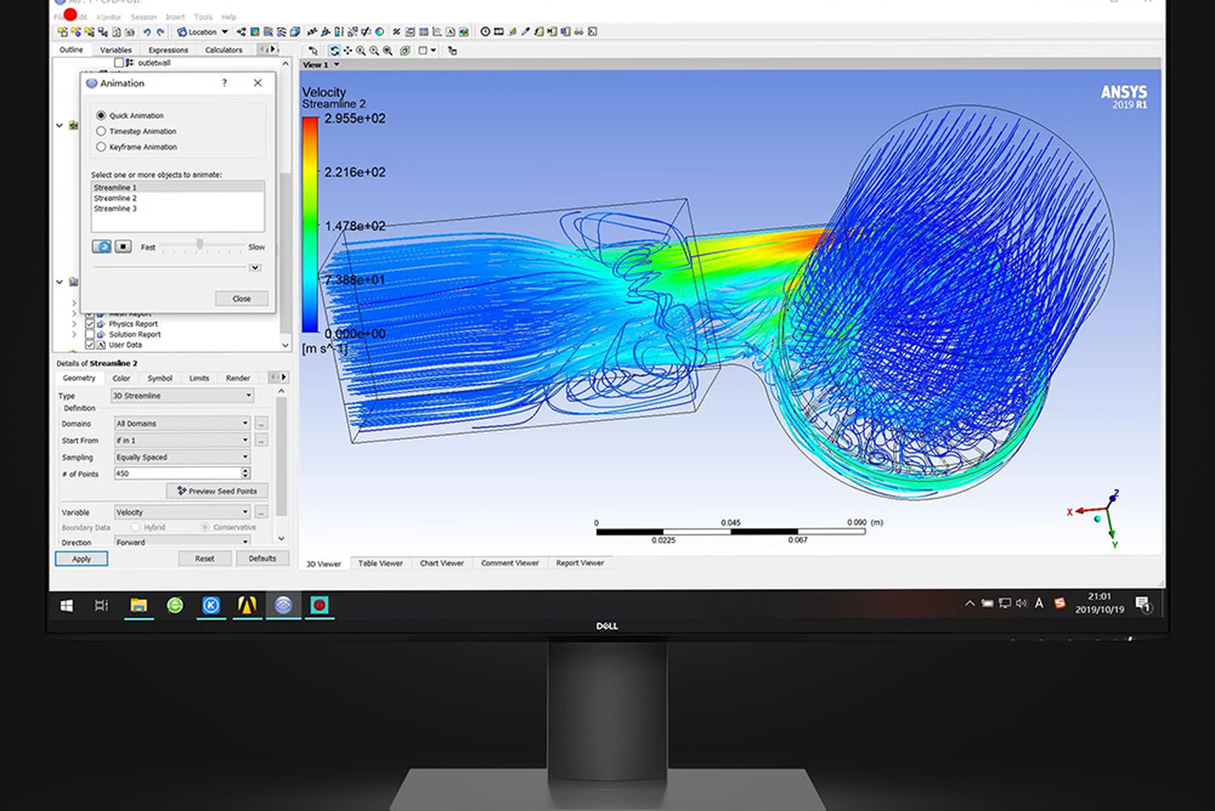
Task: Select the Quick Animation radio button
Action: 101,116
